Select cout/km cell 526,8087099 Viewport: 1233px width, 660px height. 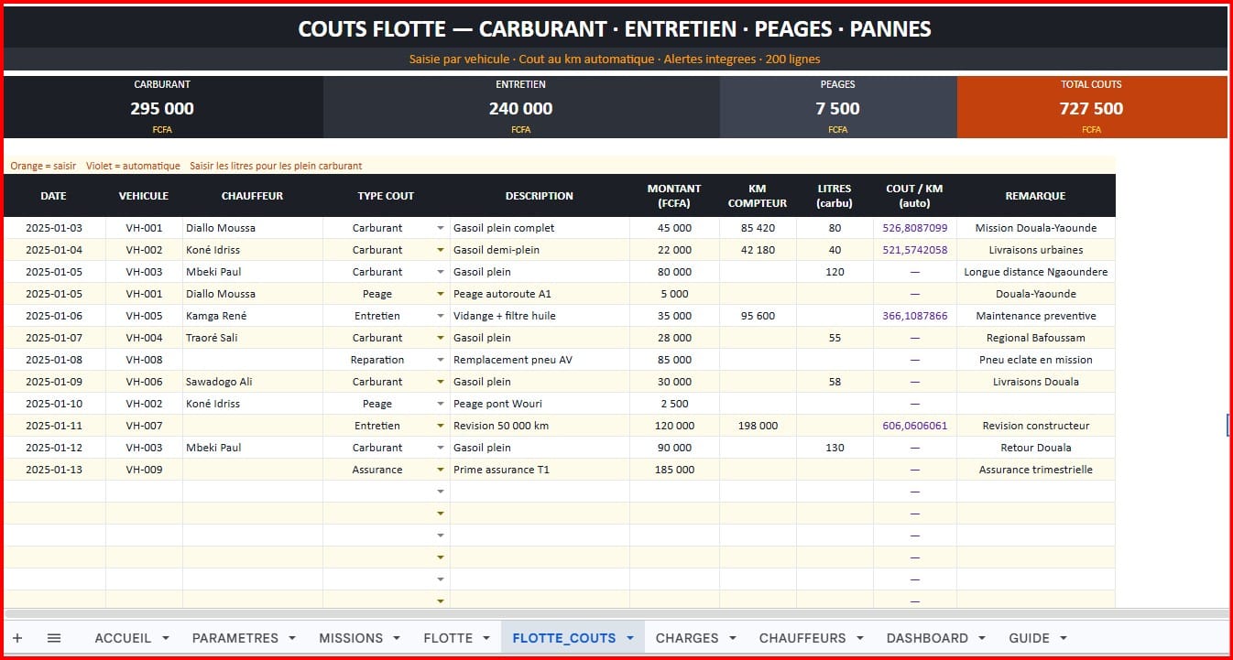coord(914,228)
